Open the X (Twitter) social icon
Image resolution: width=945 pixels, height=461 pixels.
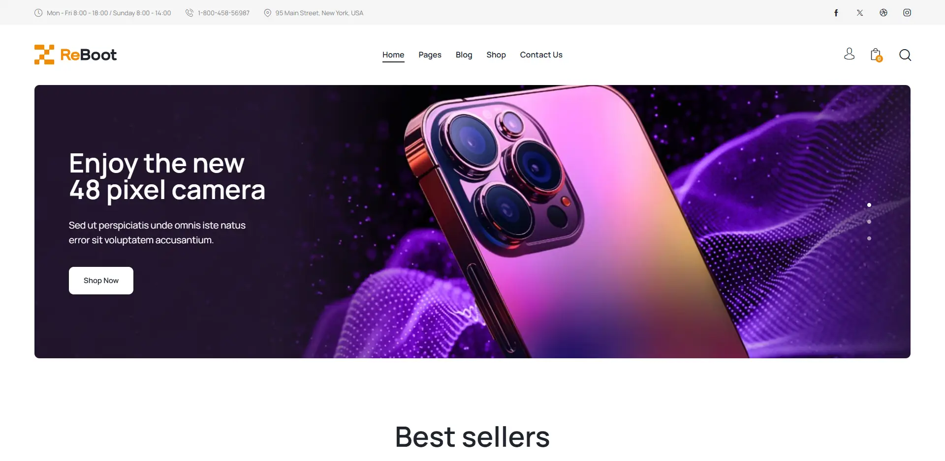(x=860, y=13)
